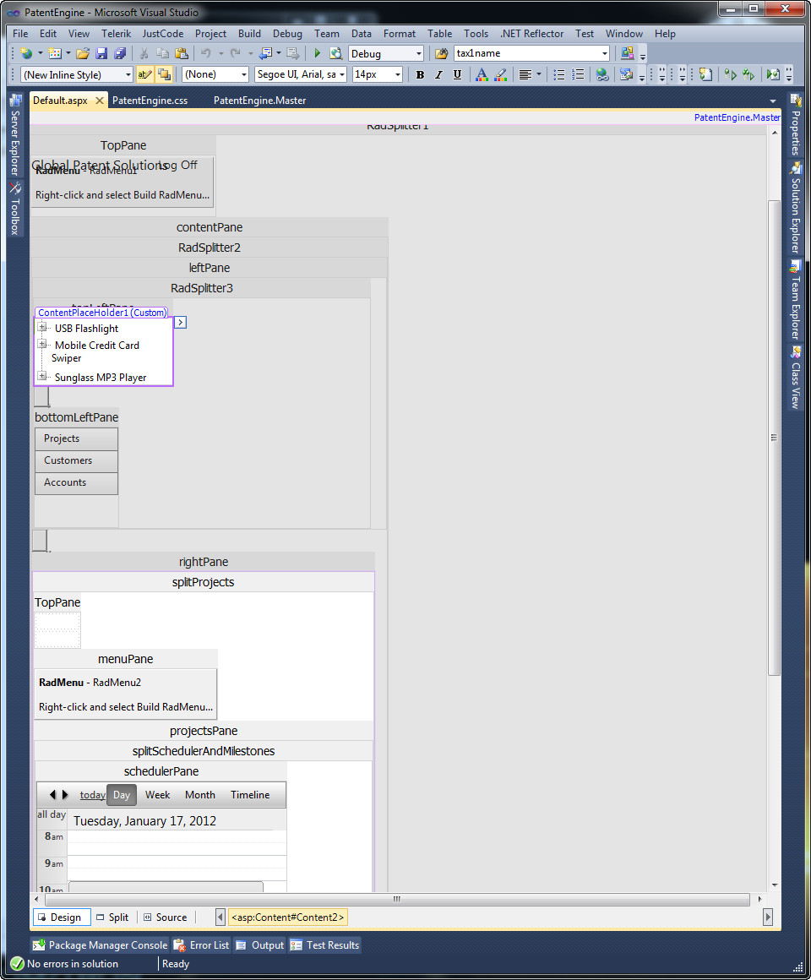The image size is (811, 980).
Task: Open the Toolbox side panel
Action: pos(15,210)
